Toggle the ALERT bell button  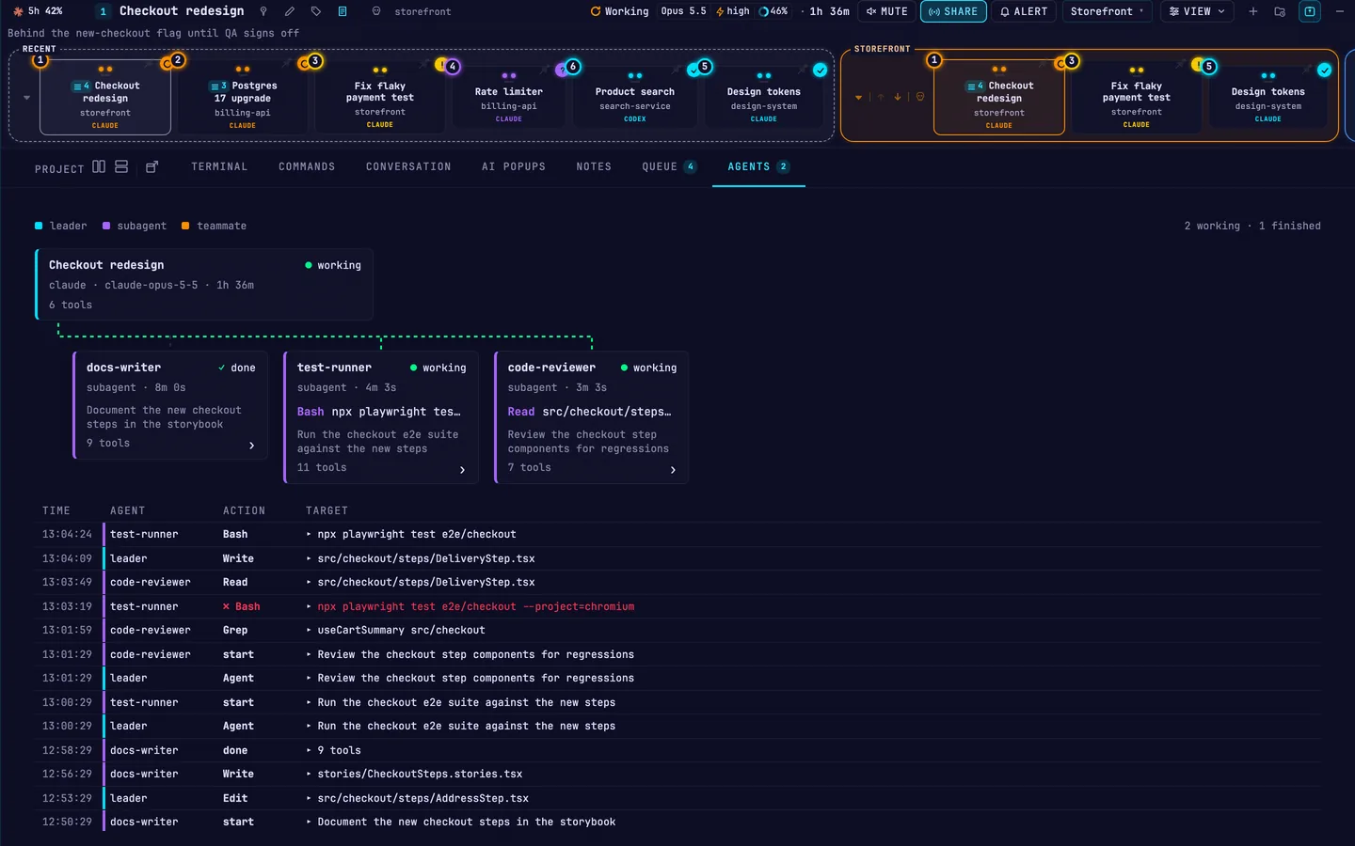coord(1024,11)
